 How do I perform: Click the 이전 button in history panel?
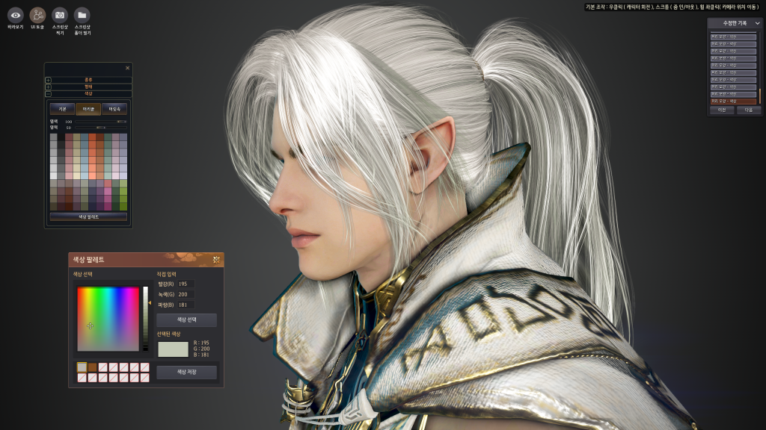click(722, 110)
